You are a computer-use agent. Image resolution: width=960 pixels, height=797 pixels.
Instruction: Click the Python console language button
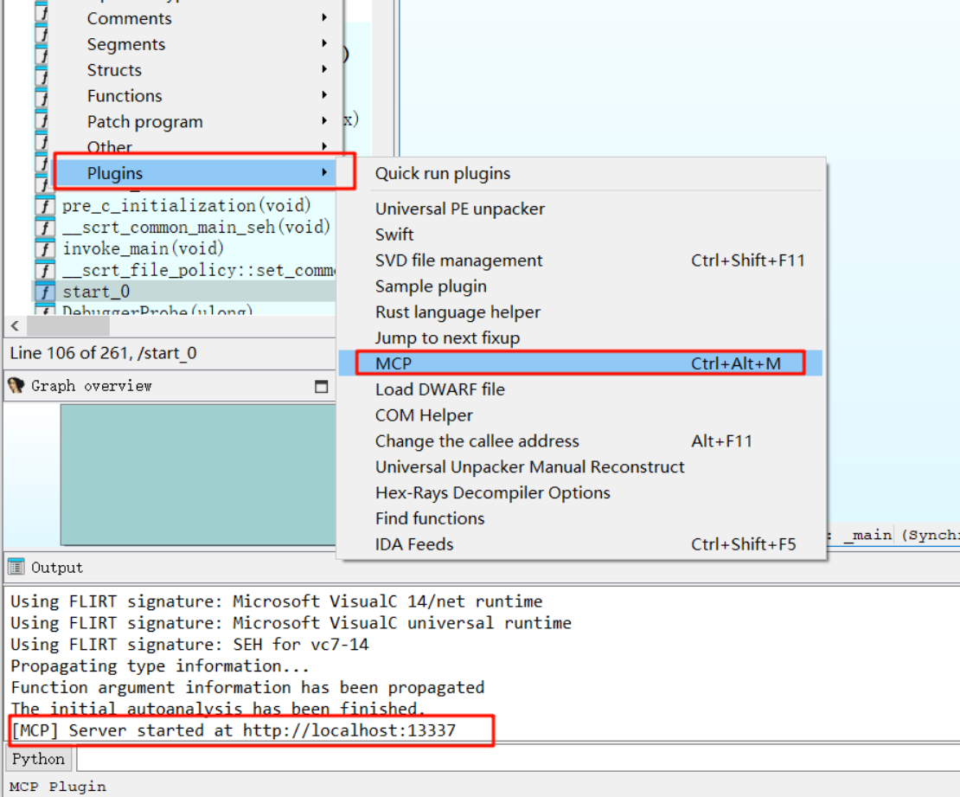(38, 759)
